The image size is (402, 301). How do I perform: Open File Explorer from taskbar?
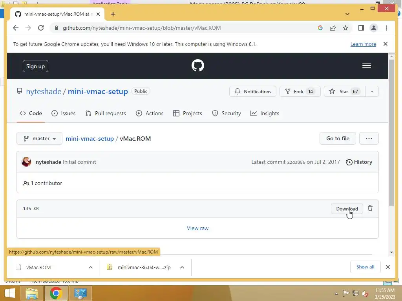pos(31,293)
